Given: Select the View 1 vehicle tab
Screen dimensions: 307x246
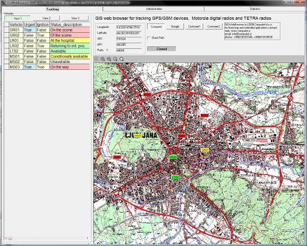Looking at the screenshot, I should 18,19.
